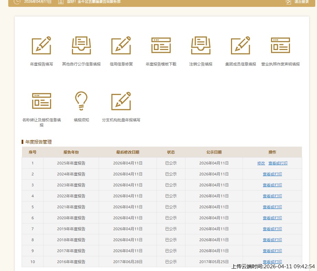
Task: Click 查看或打印 for 2025年度报告
Action: [278, 163]
